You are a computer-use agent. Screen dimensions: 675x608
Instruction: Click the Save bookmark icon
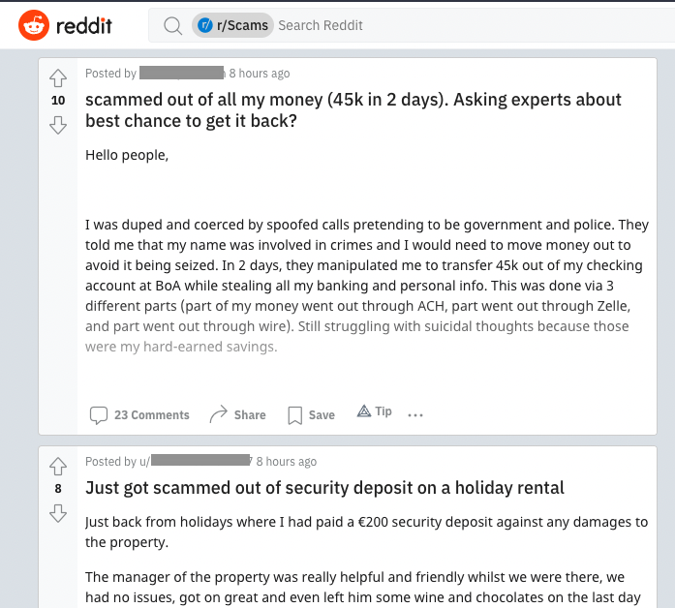(294, 415)
